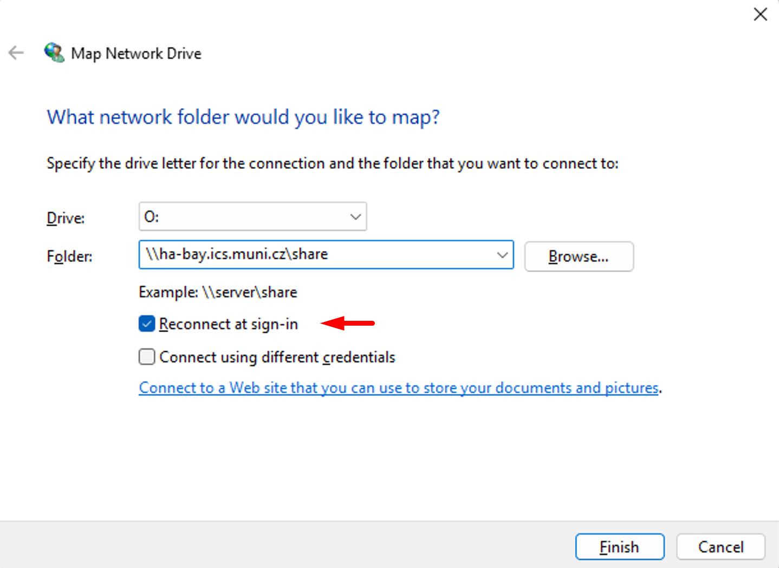
Task: Enable Connect using different credentials
Action: [147, 357]
